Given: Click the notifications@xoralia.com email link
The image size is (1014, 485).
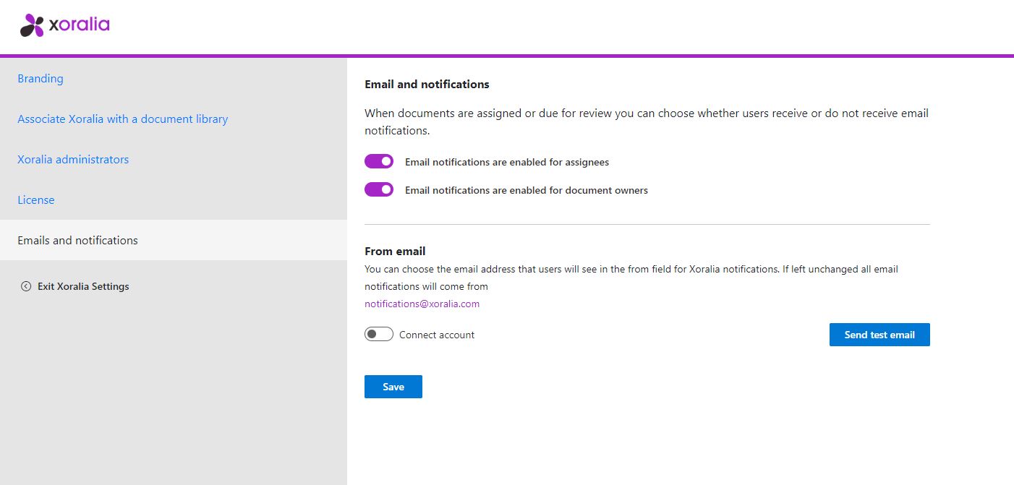Looking at the screenshot, I should click(422, 304).
